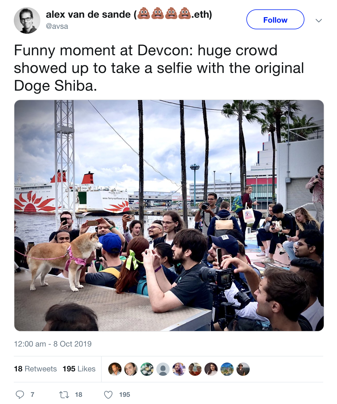Image resolution: width=337 pixels, height=404 pixels.
Task: Click the liker avatar with blue scenery
Action: click(227, 369)
